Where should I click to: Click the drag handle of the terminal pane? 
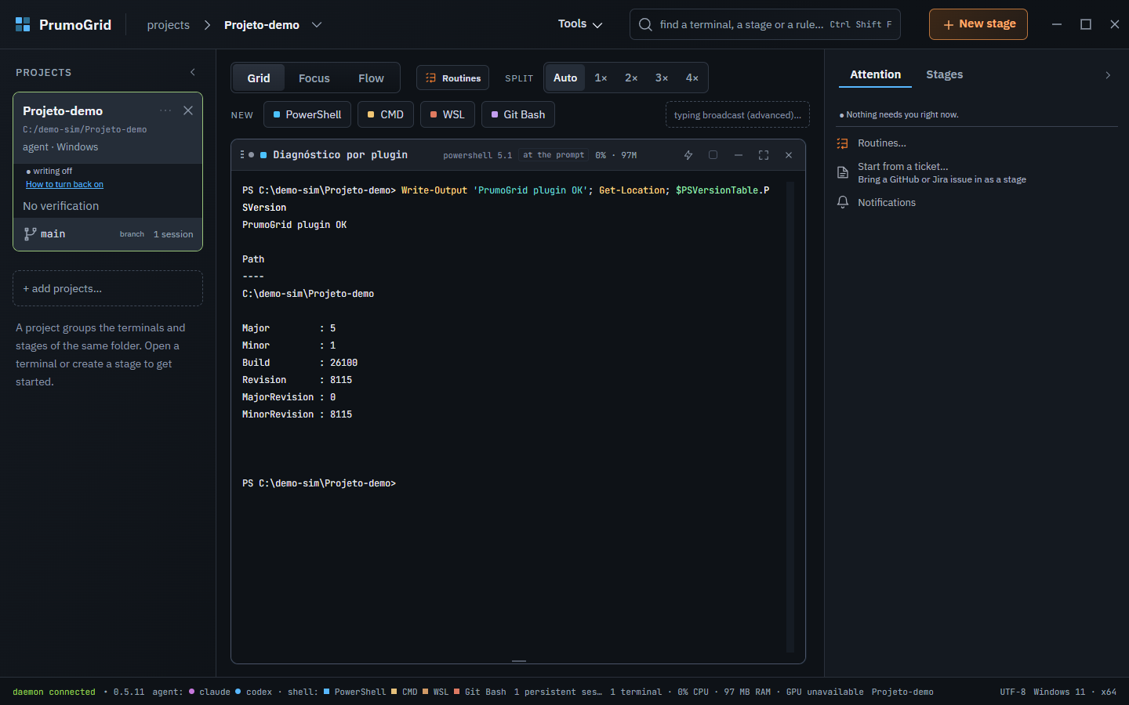coord(242,154)
